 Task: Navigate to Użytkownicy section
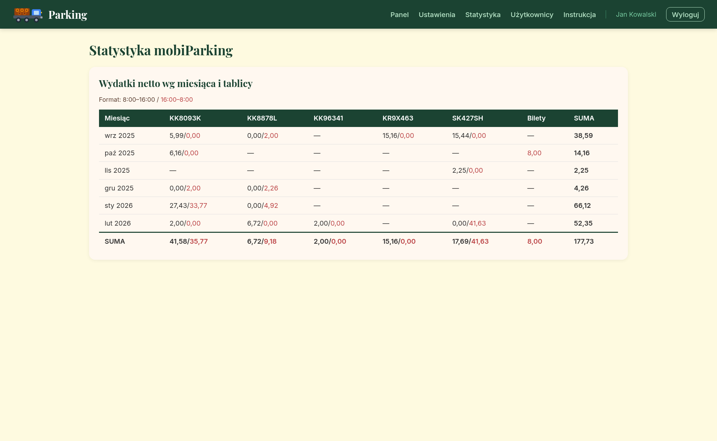pyautogui.click(x=532, y=15)
